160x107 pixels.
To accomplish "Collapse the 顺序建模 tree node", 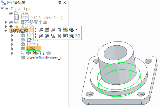I will (6, 31).
